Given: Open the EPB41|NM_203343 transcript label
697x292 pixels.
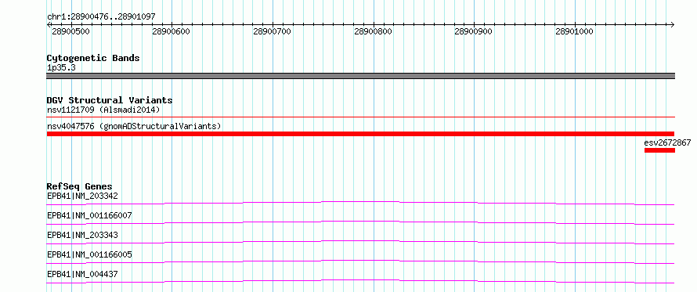Looking at the screenshot, I should click(x=82, y=235).
